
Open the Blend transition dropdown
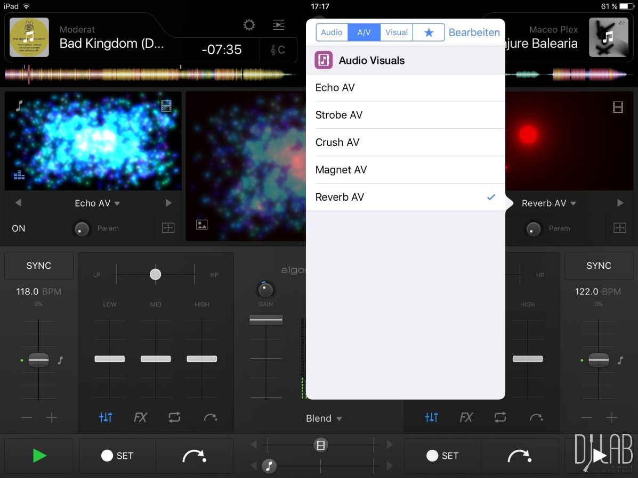tap(324, 418)
